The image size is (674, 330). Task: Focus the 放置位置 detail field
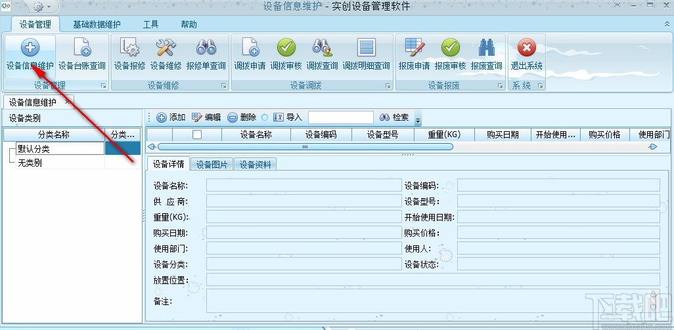tap(433, 279)
